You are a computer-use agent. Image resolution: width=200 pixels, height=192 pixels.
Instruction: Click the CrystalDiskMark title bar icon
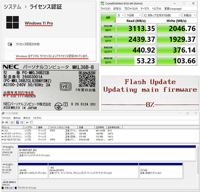point(102,3)
